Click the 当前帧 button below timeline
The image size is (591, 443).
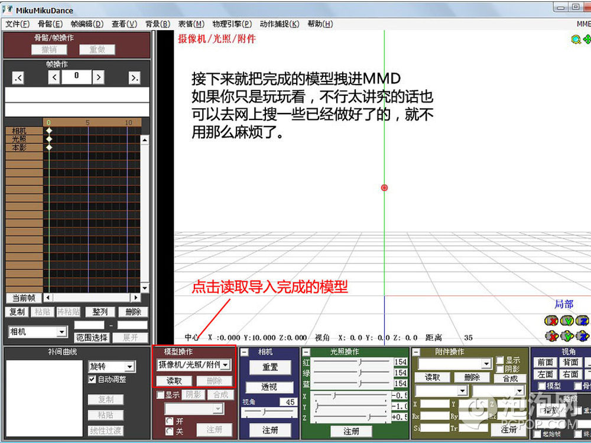[x=24, y=298]
